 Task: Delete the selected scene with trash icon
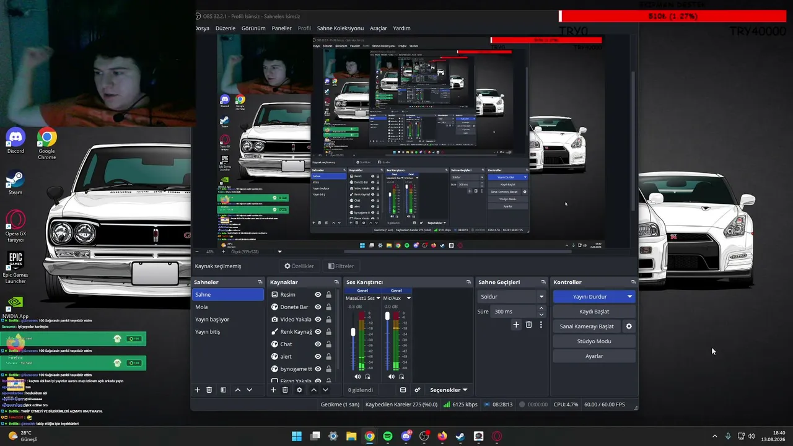coord(209,390)
